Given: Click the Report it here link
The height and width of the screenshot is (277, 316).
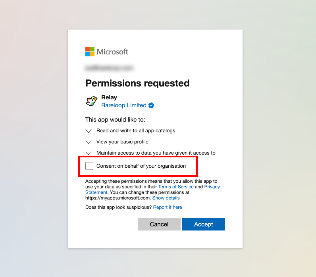Looking at the screenshot, I should (x=168, y=207).
